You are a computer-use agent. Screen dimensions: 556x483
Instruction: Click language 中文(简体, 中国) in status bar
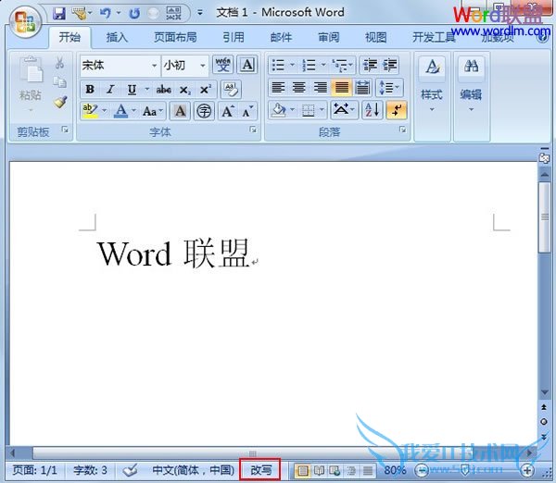coord(194,470)
